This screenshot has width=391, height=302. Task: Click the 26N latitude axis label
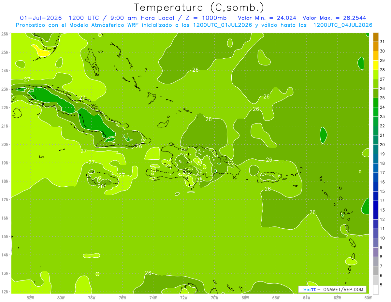(5, 34)
